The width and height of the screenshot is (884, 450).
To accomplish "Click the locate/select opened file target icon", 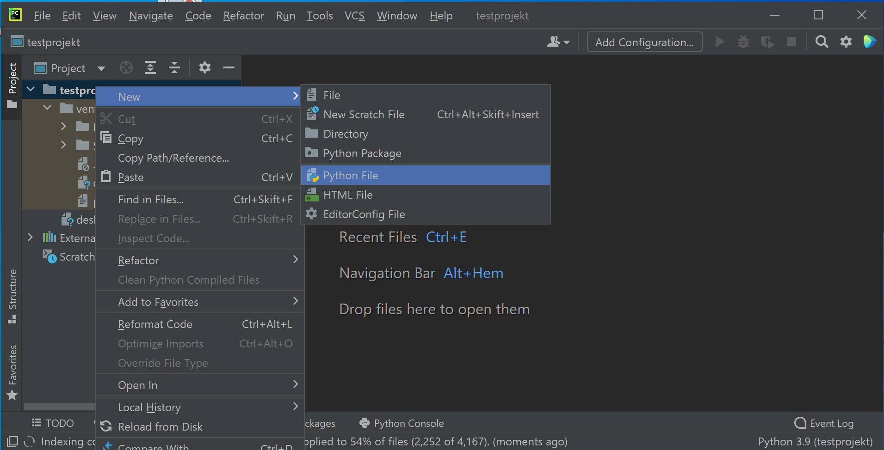I will pos(126,68).
